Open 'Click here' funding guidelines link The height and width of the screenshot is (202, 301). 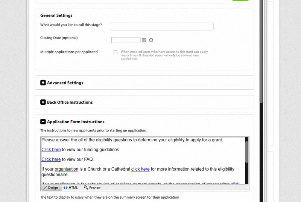(51, 150)
